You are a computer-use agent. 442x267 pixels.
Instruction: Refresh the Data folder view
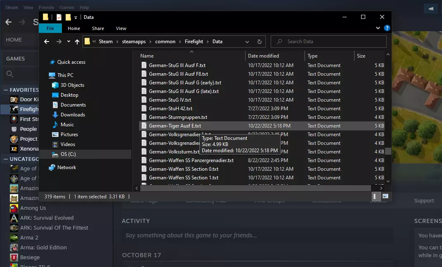(259, 42)
